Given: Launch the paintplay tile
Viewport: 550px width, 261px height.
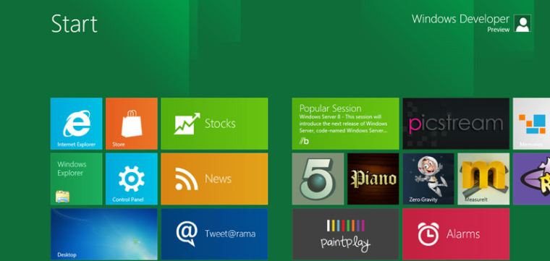Looking at the screenshot, I should point(345,234).
